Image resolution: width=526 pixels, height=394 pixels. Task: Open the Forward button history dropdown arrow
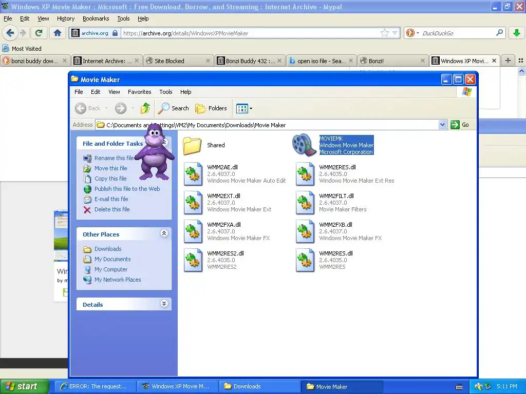[x=133, y=108]
